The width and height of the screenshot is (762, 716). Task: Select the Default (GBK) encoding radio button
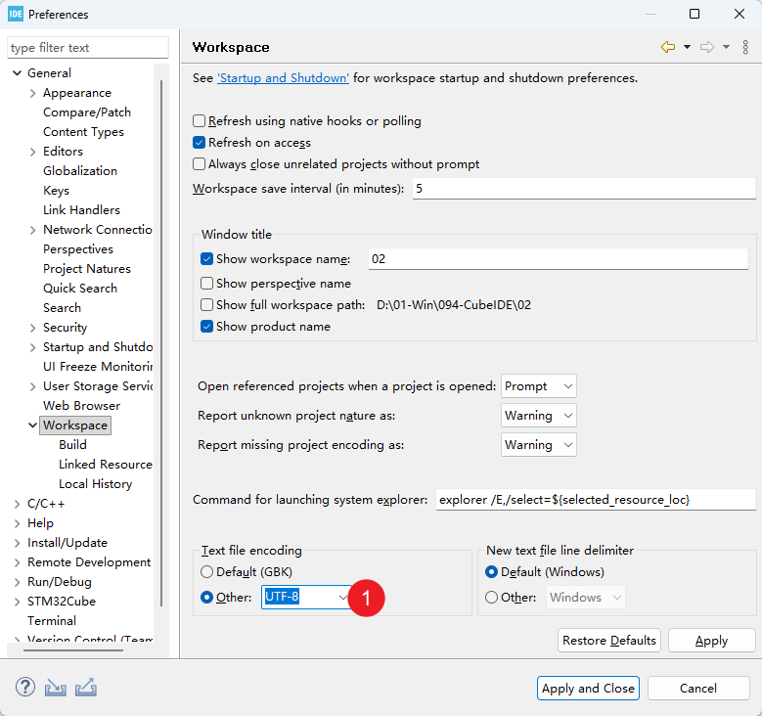pyautogui.click(x=206, y=572)
